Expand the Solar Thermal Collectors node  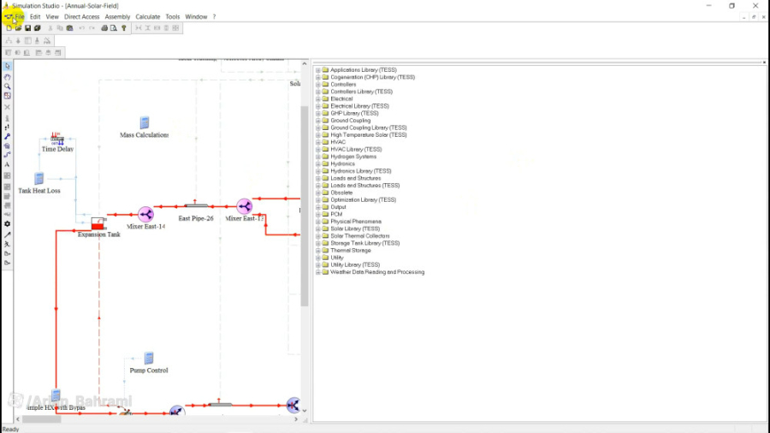pos(318,236)
